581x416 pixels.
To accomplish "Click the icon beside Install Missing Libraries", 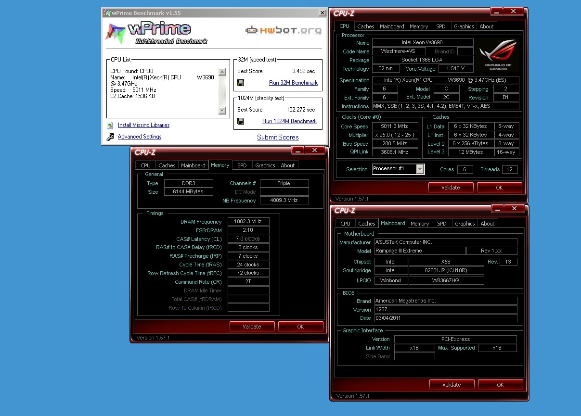I will coord(110,126).
